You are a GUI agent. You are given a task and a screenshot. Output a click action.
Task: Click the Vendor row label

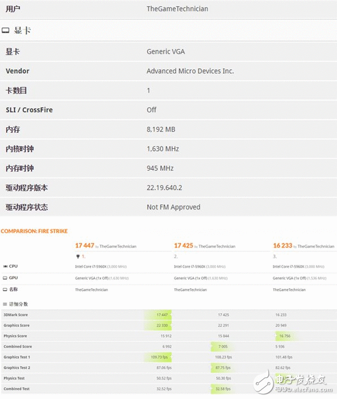tap(17, 71)
